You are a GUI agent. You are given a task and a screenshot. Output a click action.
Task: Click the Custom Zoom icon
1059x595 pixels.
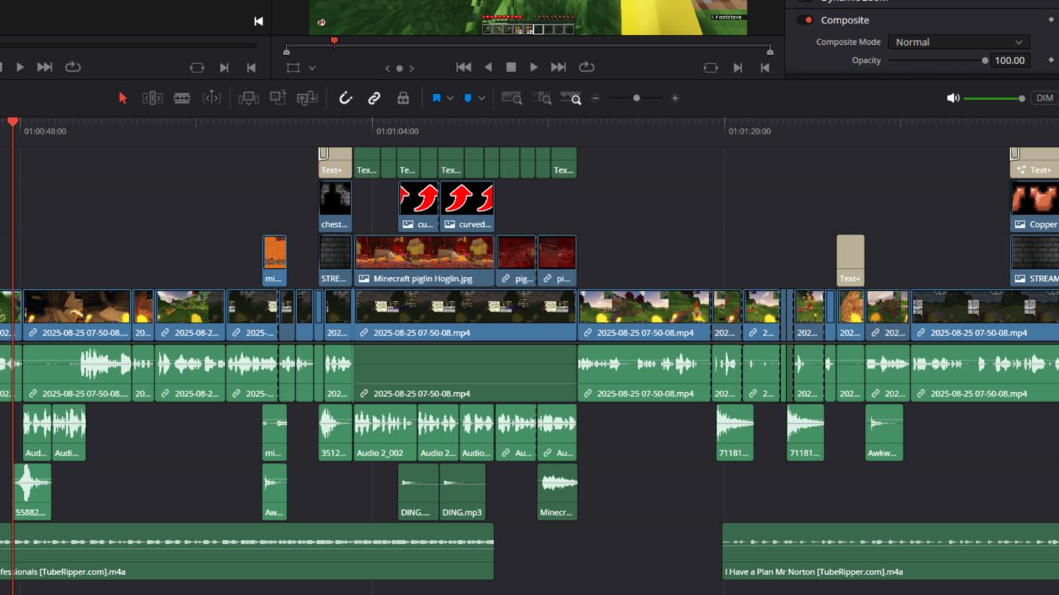(571, 98)
